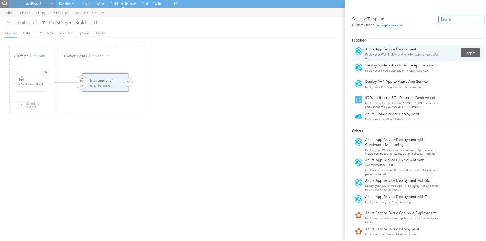Switch to the Variables tab
486x241 pixels.
46,33
